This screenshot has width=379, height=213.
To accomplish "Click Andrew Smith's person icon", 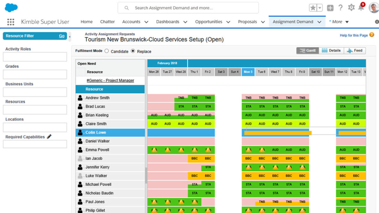I will coord(80,98).
